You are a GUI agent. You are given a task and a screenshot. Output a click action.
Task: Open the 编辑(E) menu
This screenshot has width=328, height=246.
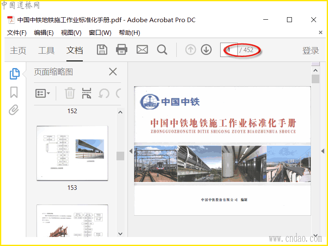(x=44, y=33)
